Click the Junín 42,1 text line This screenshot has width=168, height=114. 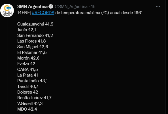coord(27,30)
